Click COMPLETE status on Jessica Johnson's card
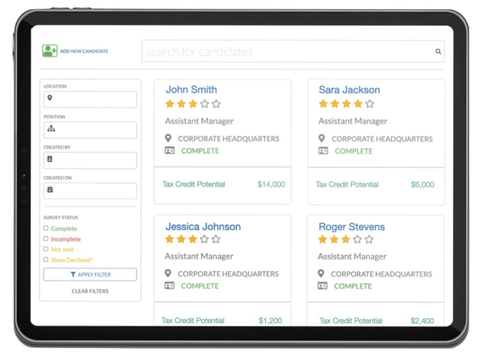483x355 pixels. point(200,286)
